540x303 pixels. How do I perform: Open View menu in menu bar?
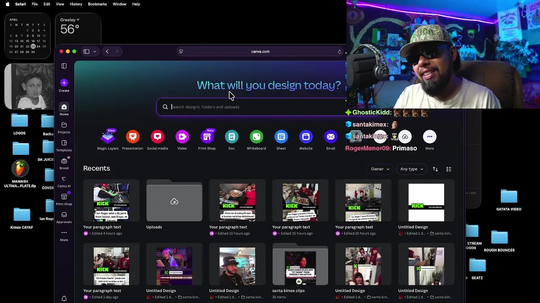(60, 4)
